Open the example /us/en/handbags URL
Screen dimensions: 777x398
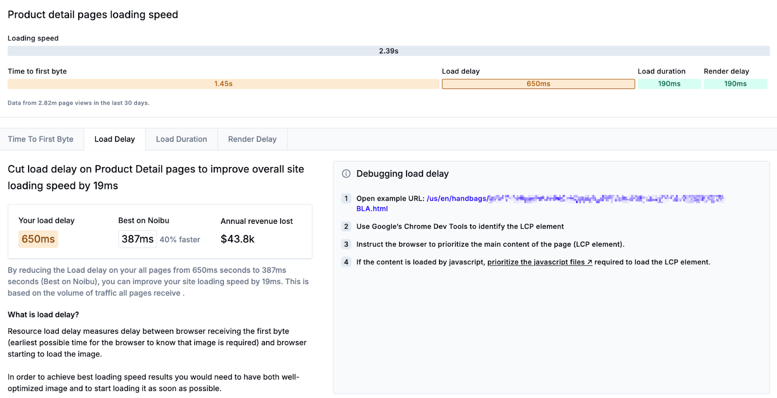click(x=456, y=199)
